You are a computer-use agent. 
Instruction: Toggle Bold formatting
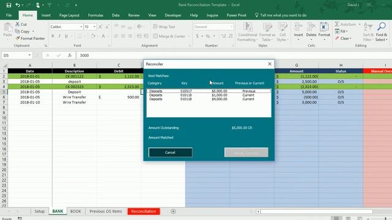[53, 36]
